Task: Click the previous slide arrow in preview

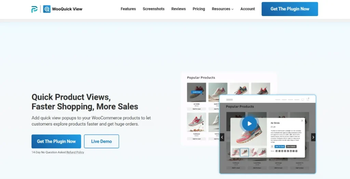Action: [x=222, y=137]
